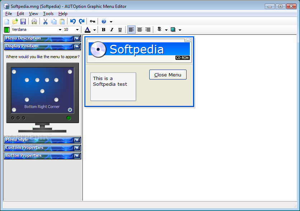Image resolution: width=300 pixels, height=211 pixels.
Task: Expand the Menu Style panel
Action: tap(77, 140)
